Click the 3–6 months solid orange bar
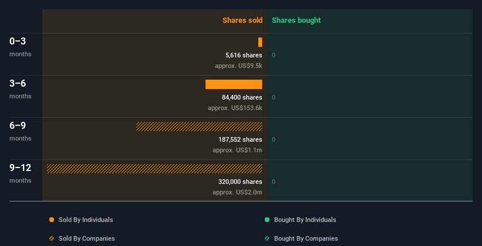Viewport: 482px width, 246px height. click(234, 84)
